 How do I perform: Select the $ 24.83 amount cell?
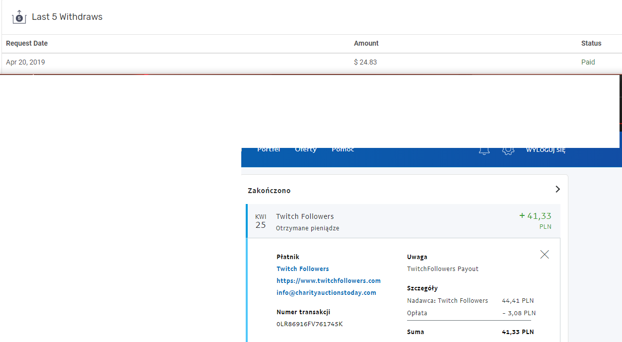point(365,62)
